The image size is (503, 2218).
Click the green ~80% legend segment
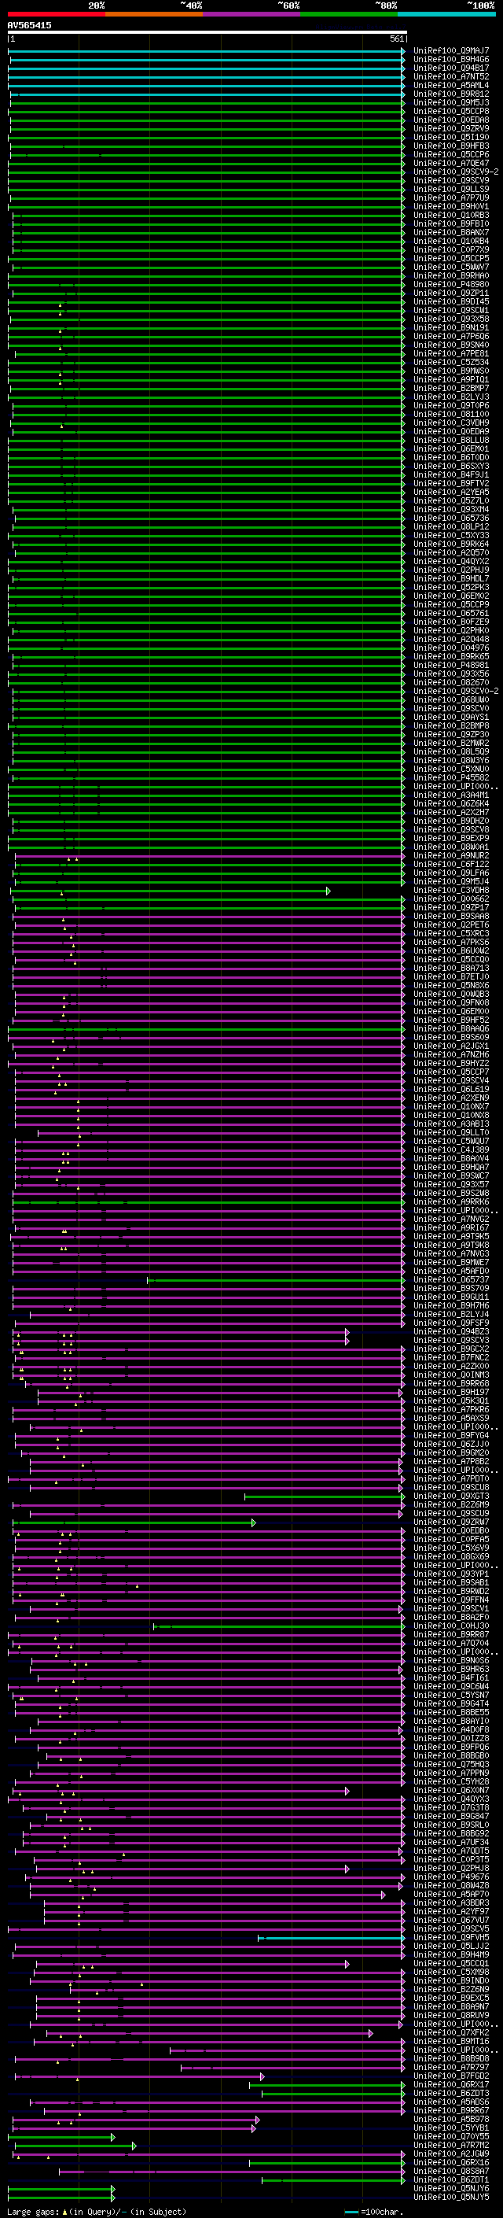coord(348,14)
